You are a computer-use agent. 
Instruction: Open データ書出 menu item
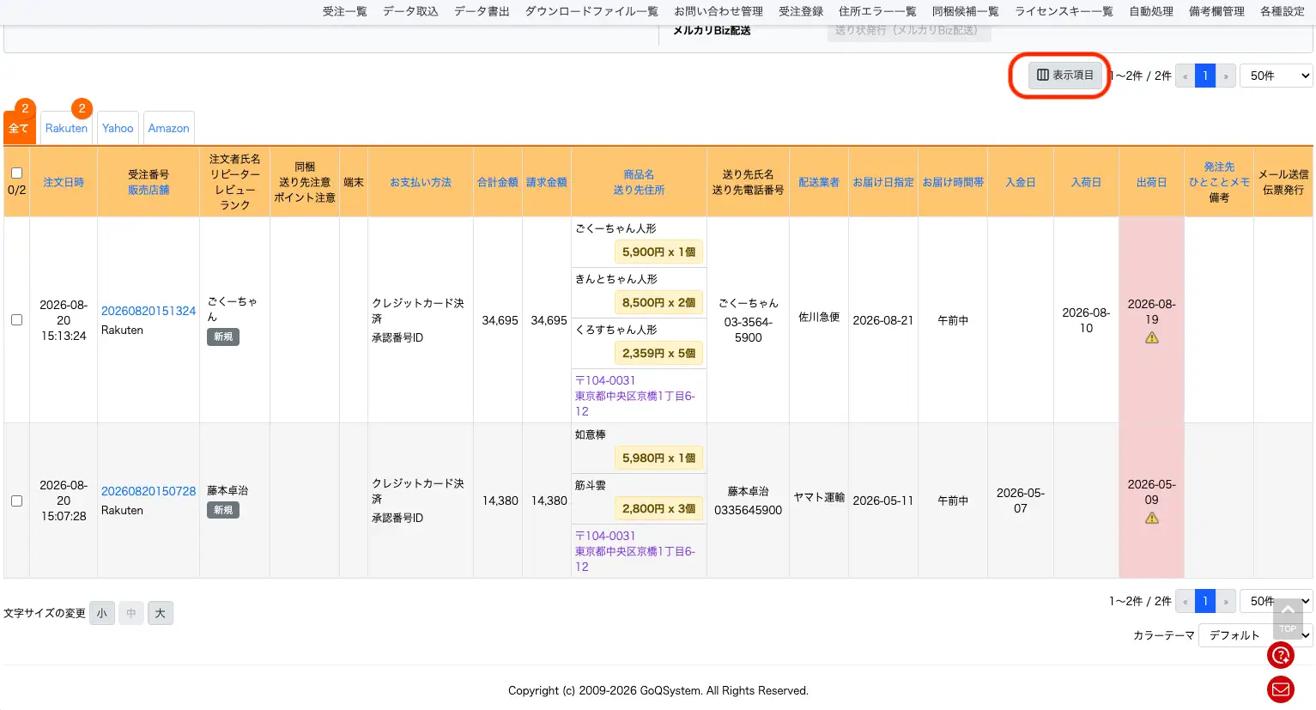482,11
